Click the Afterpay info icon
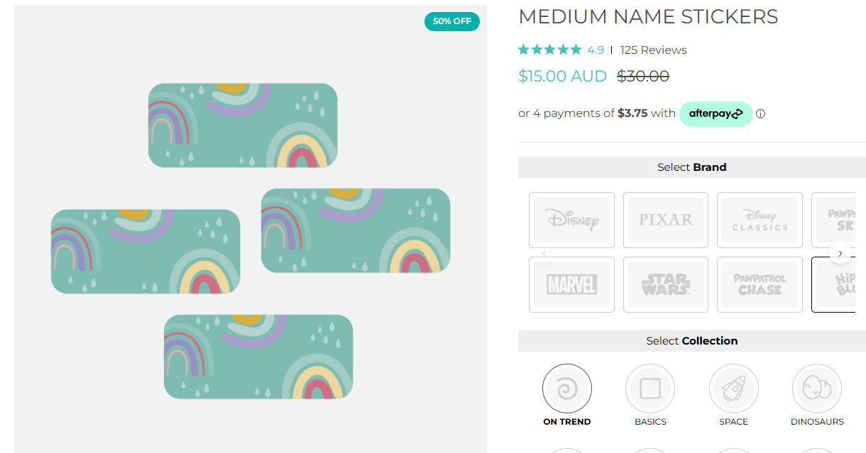 (x=761, y=113)
